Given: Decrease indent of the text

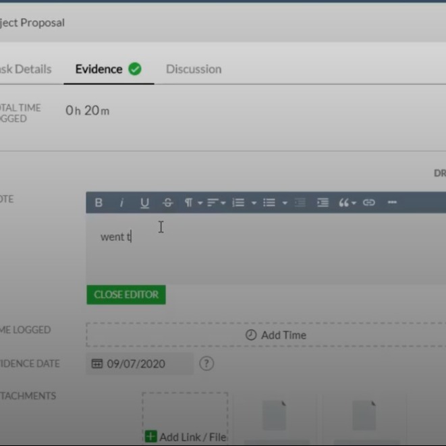Looking at the screenshot, I should 300,202.
